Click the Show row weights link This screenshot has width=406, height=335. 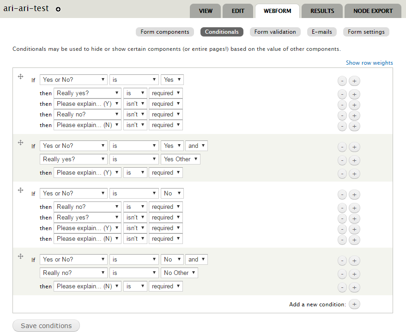pyautogui.click(x=369, y=62)
